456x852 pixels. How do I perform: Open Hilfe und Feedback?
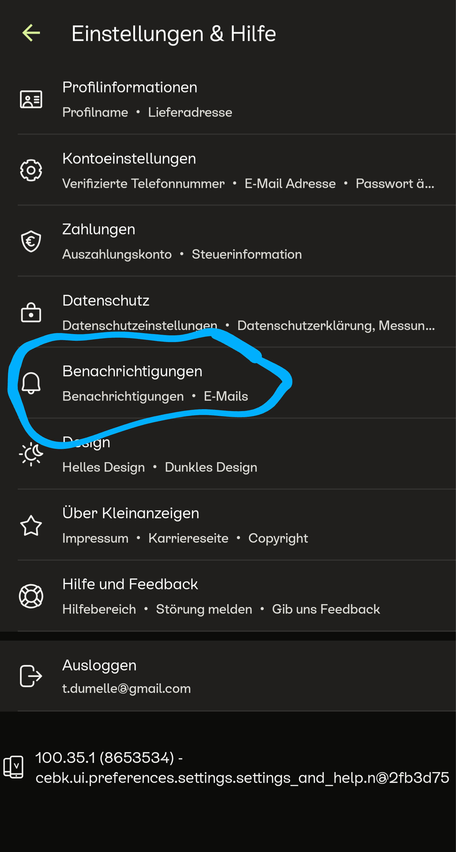(x=130, y=584)
